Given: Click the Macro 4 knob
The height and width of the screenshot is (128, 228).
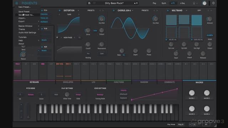Looking at the screenshot, I should click(207, 109).
